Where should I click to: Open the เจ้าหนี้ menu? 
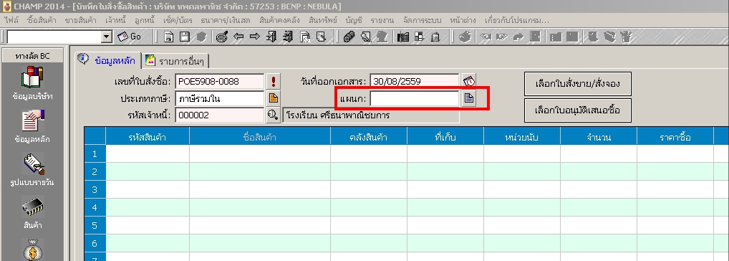coord(116,21)
